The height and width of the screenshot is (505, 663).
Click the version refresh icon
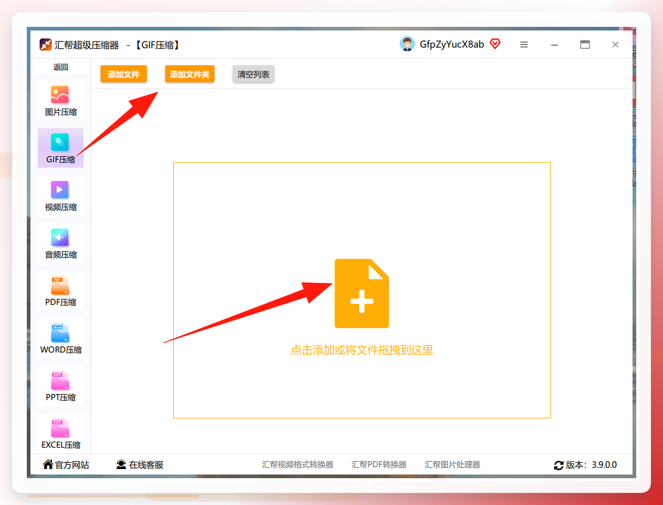tap(559, 465)
